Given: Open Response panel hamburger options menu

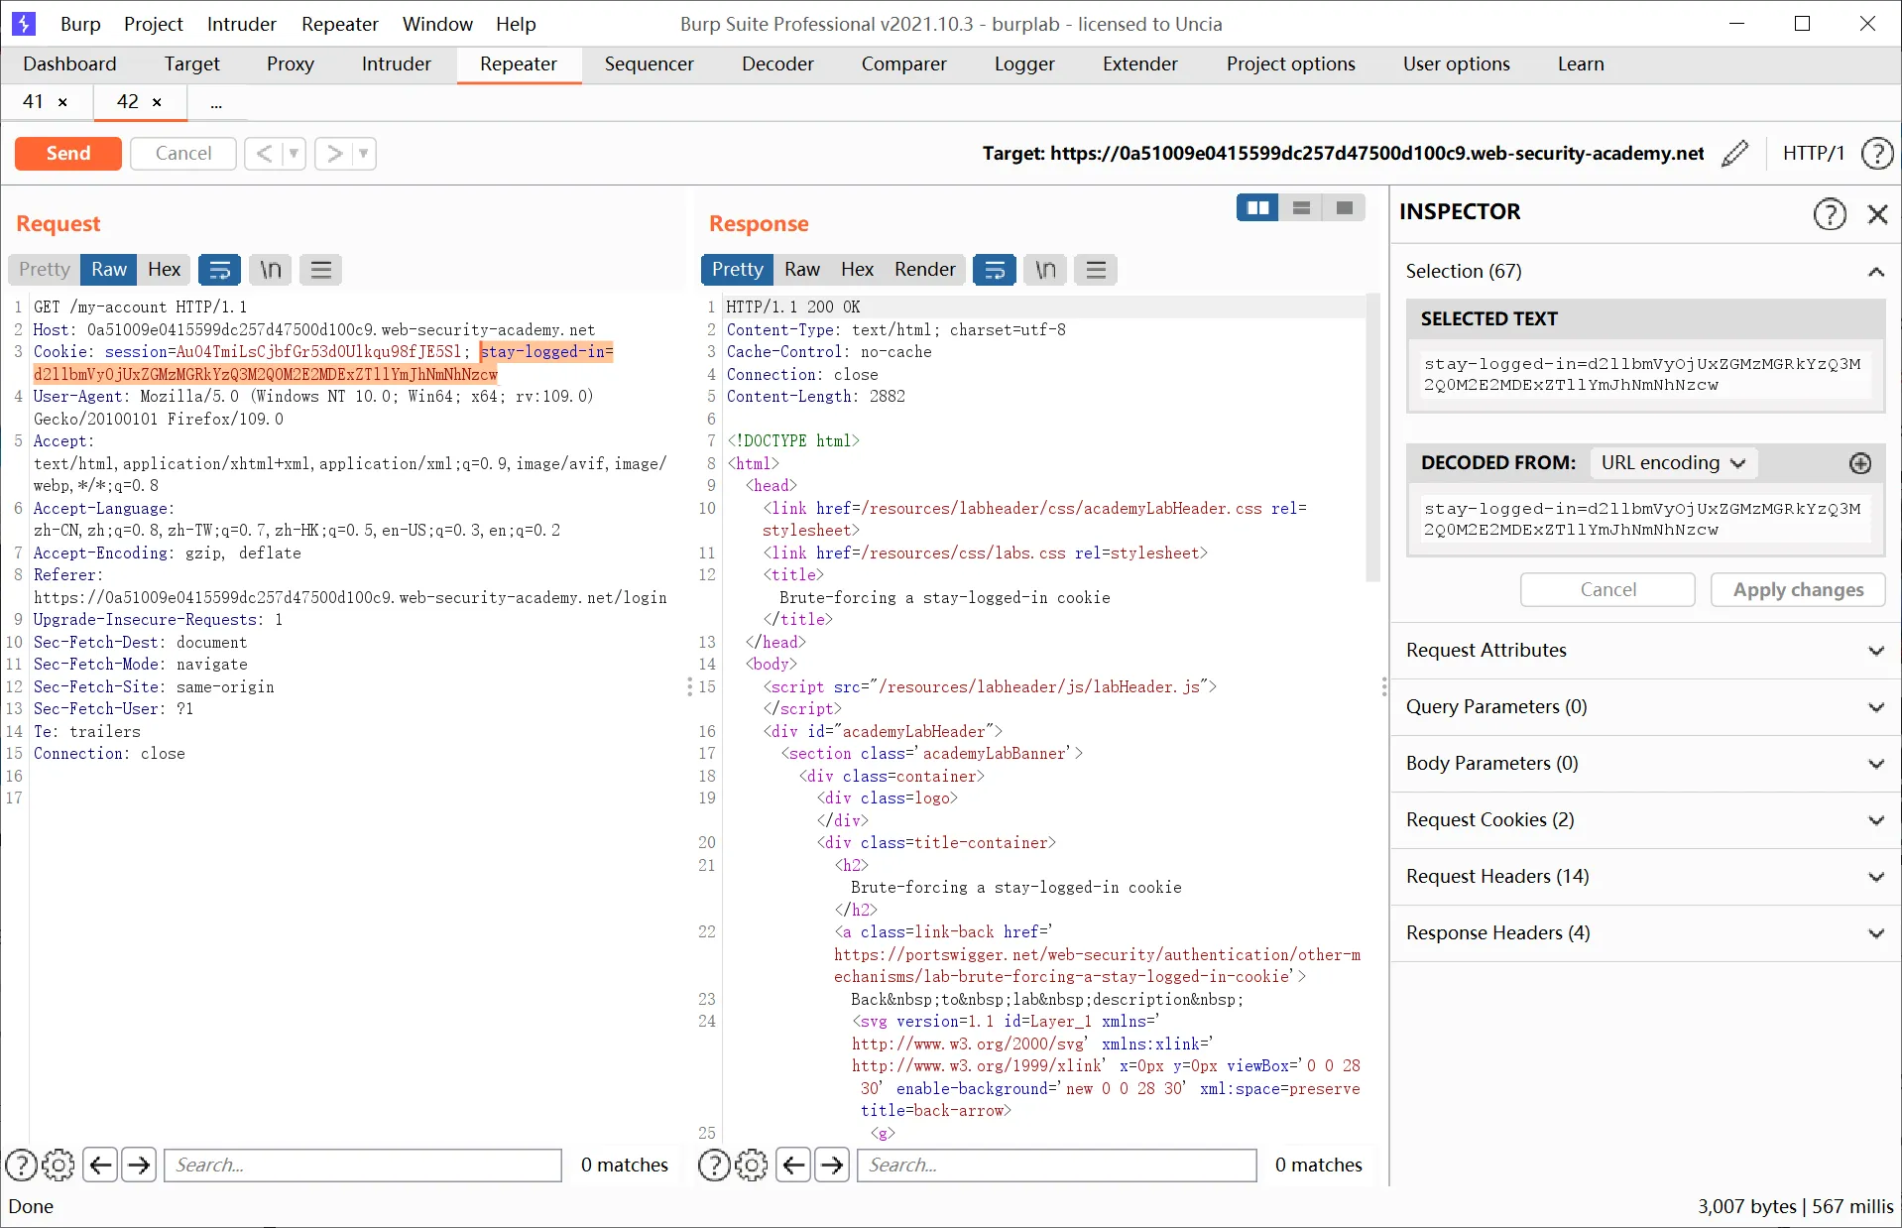Looking at the screenshot, I should 1096,270.
